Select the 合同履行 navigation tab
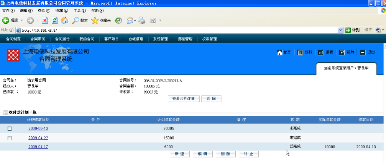 coord(62,39)
